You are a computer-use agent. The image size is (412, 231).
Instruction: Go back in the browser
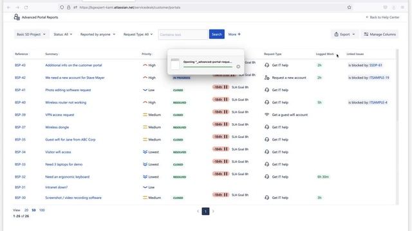pos(8,8)
